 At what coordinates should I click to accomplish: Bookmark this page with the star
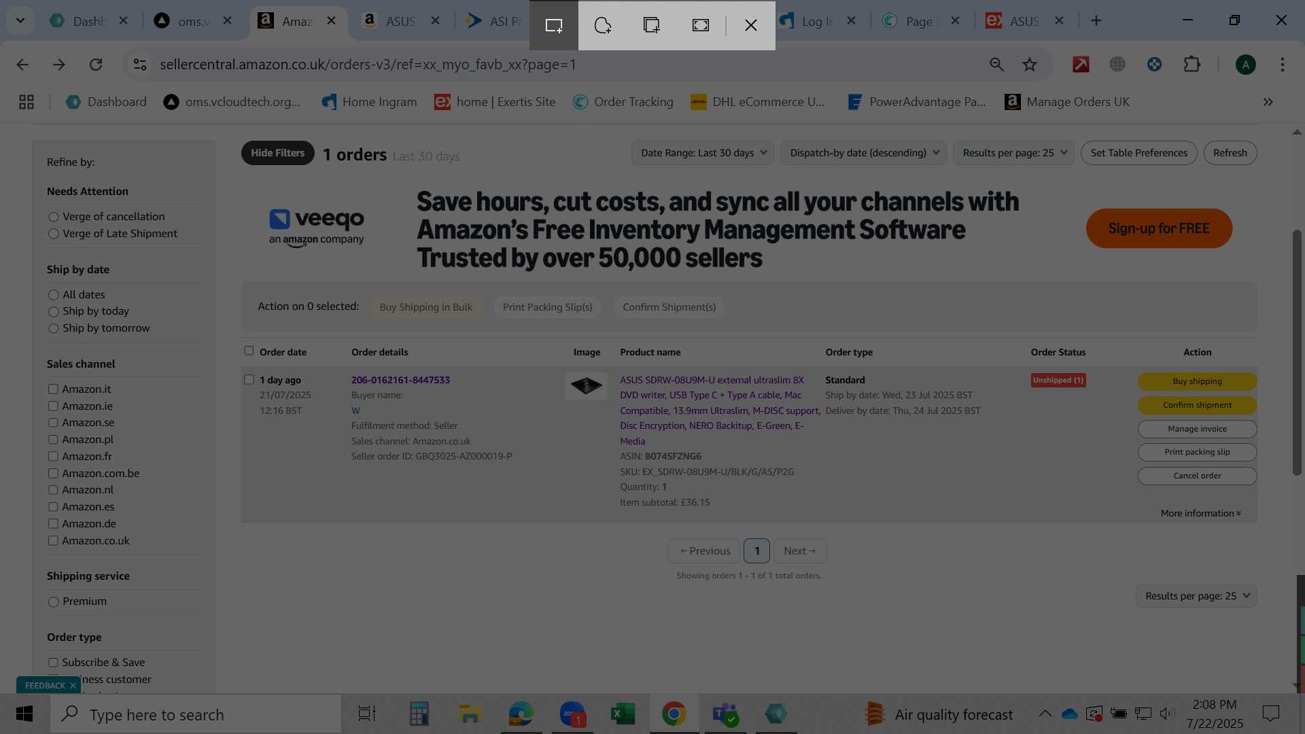tap(1030, 65)
